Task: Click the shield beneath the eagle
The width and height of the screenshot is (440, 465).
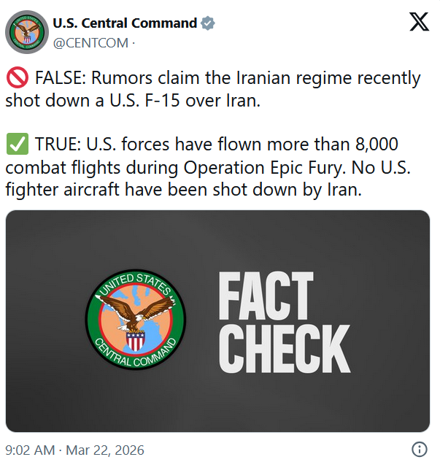Action: (136, 341)
